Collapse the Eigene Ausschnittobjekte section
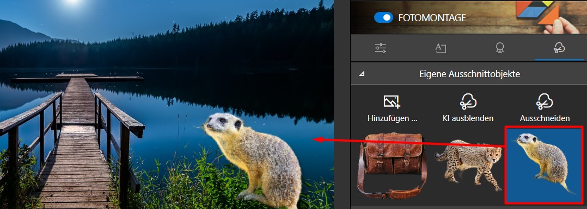The height and width of the screenshot is (209, 587). coord(361,74)
